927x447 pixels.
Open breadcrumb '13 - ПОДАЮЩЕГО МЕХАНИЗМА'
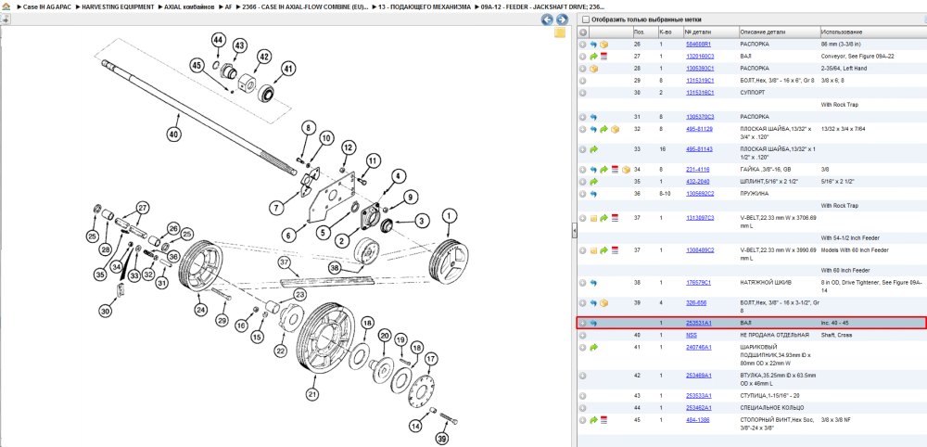click(425, 6)
